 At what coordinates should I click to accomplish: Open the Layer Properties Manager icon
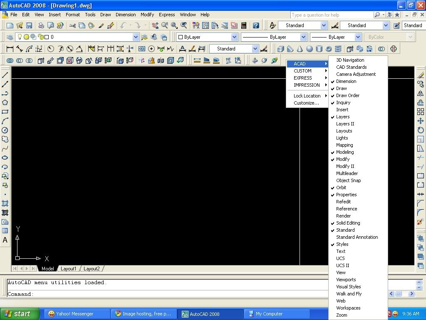pyautogui.click(x=10, y=37)
